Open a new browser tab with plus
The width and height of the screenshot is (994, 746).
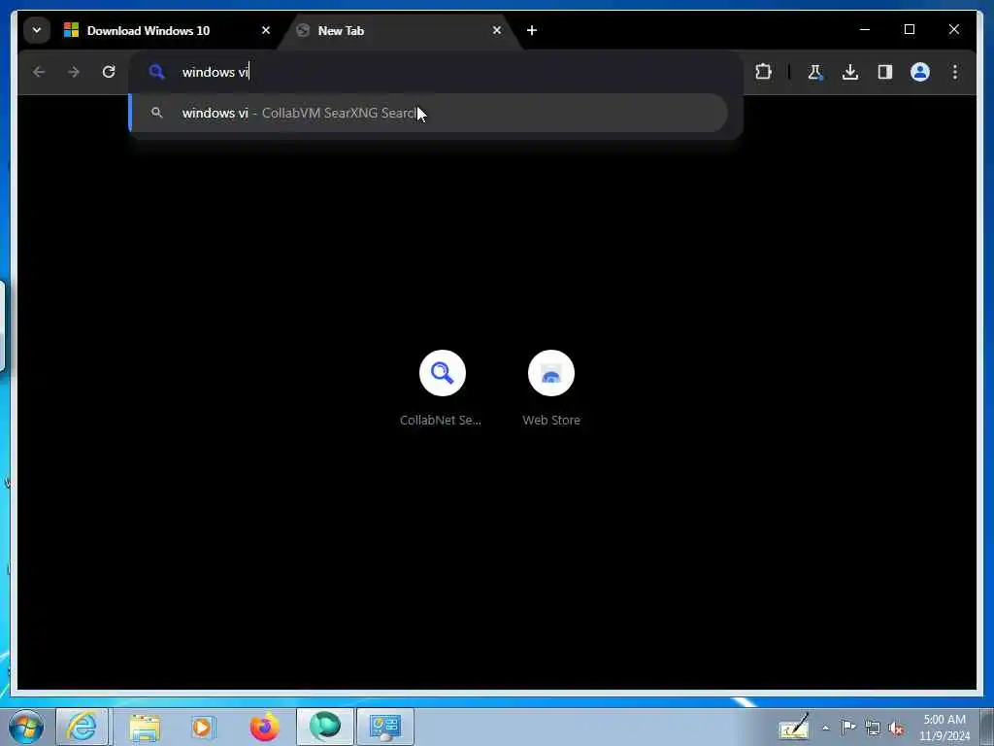532,30
